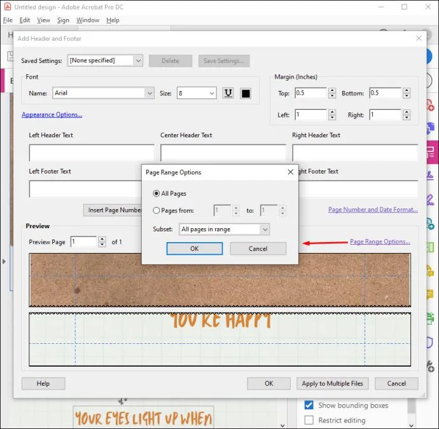Viewport: 439px width, 429px height.
Task: Open the More Tools wrench icon
Action: tap(430, 366)
